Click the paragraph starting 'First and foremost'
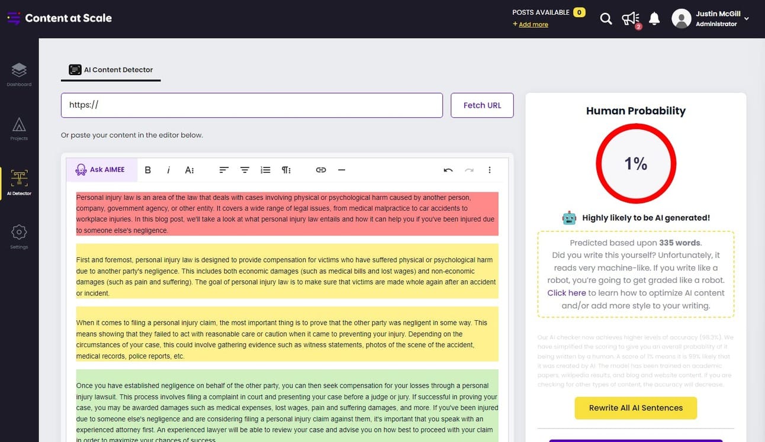 287,271
